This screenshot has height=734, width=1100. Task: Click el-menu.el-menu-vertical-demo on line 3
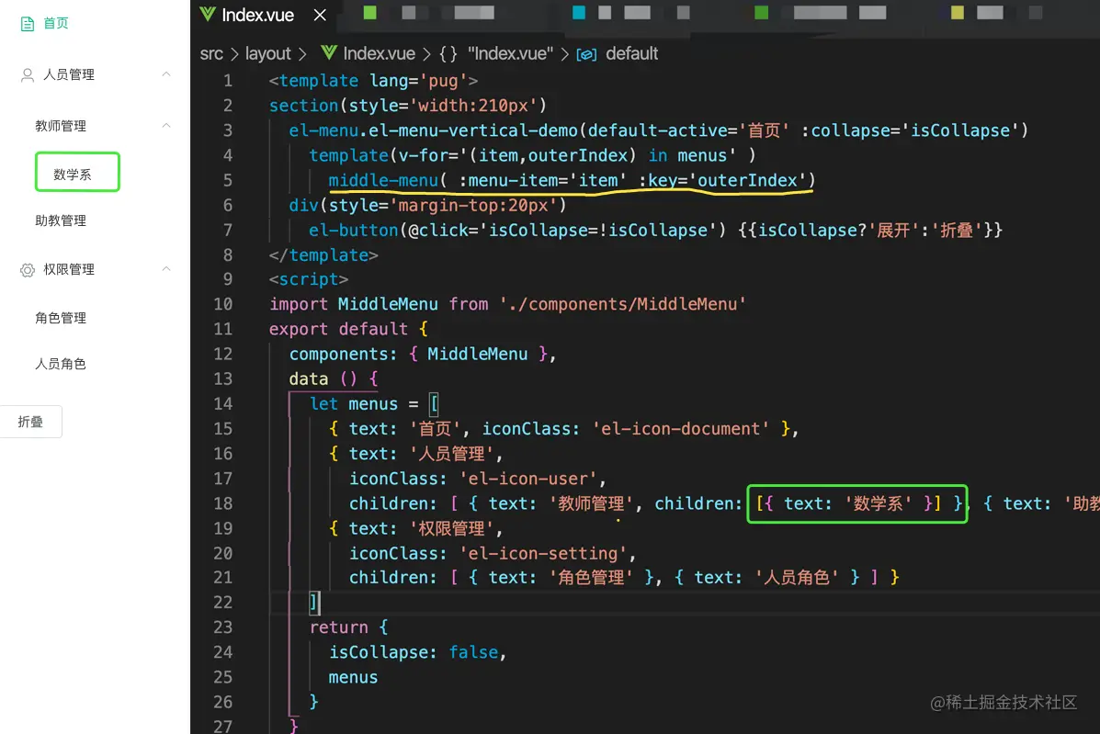433,130
